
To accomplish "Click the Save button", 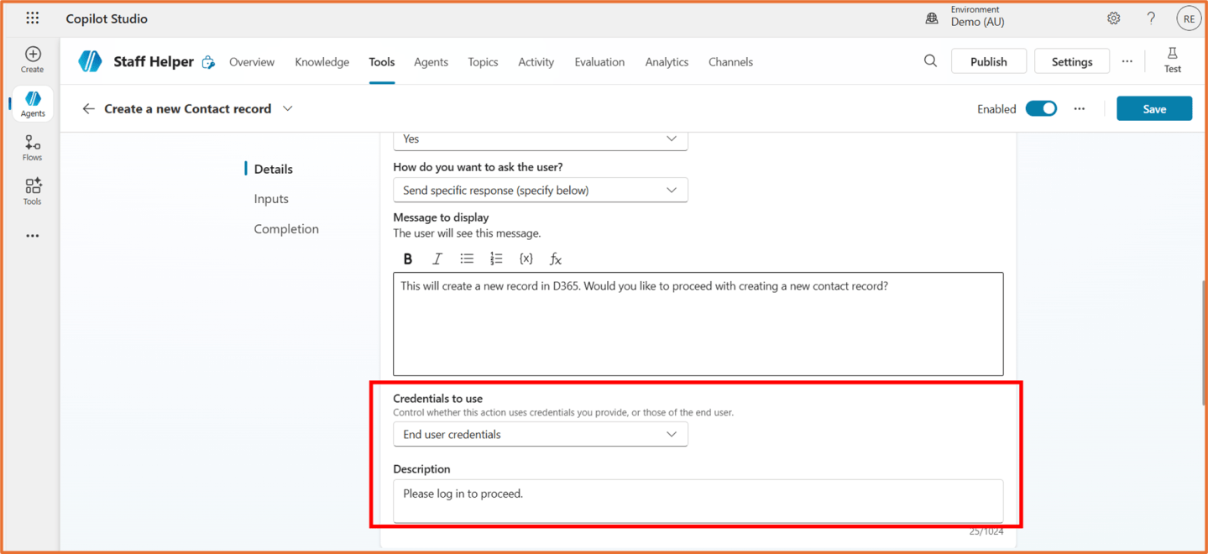I will [x=1153, y=109].
